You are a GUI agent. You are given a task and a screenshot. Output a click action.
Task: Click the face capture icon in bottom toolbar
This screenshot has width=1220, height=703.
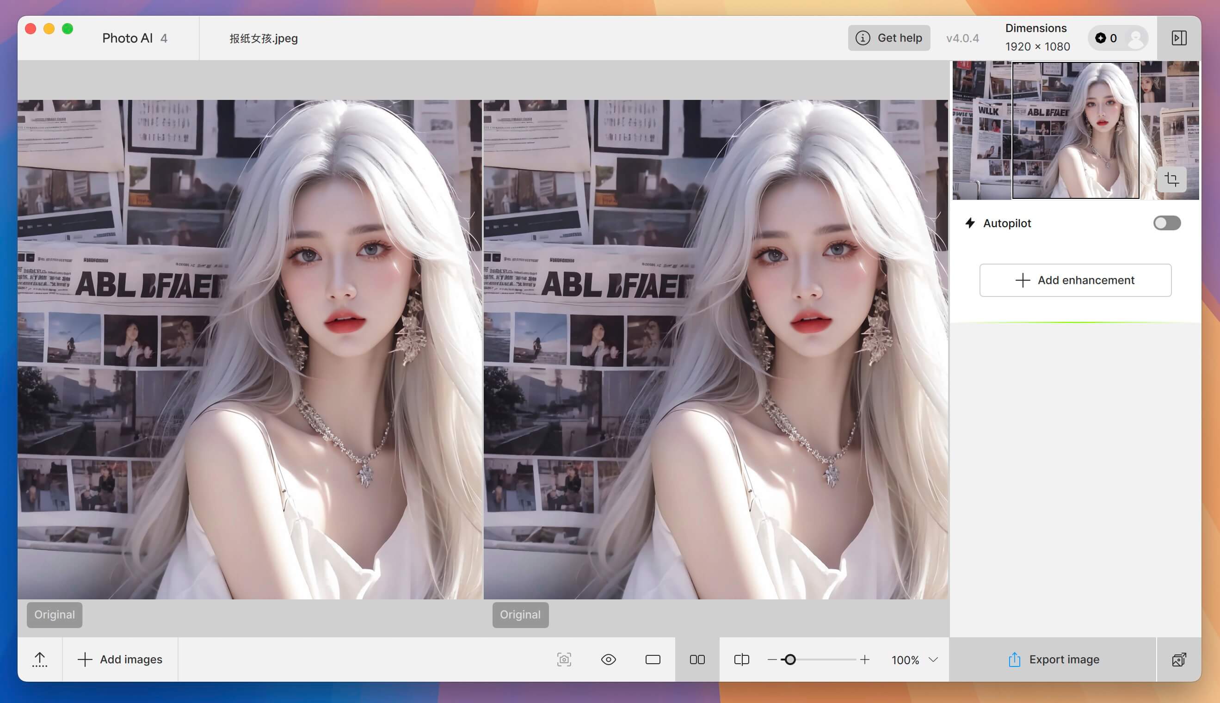[564, 659]
